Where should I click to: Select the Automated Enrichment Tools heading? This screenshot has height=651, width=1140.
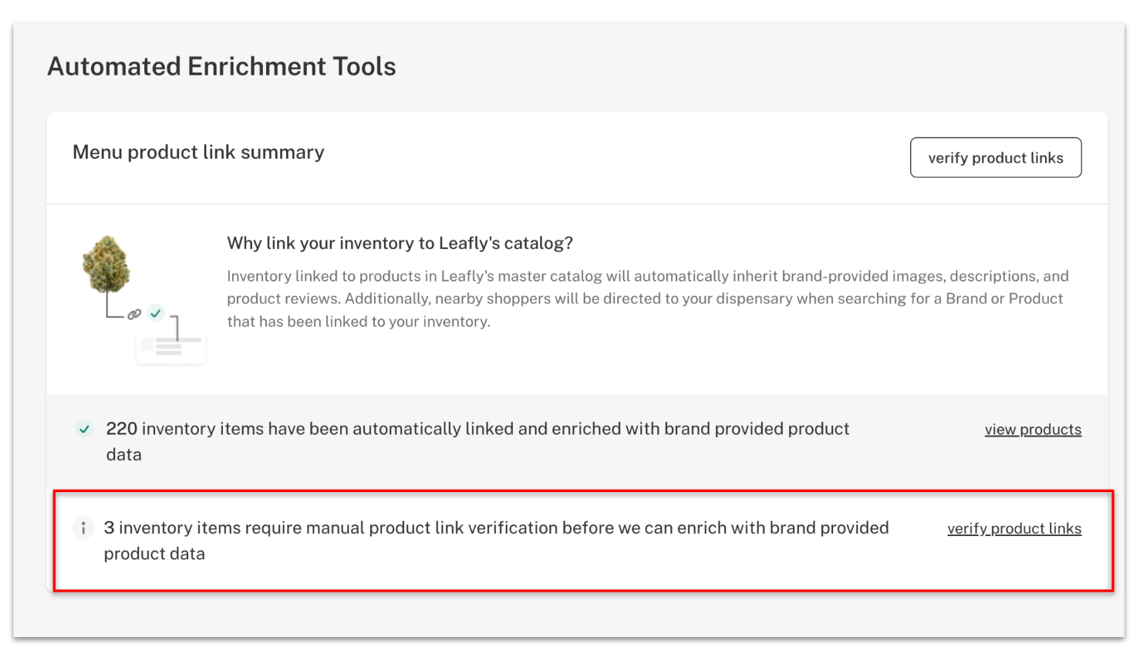221,66
